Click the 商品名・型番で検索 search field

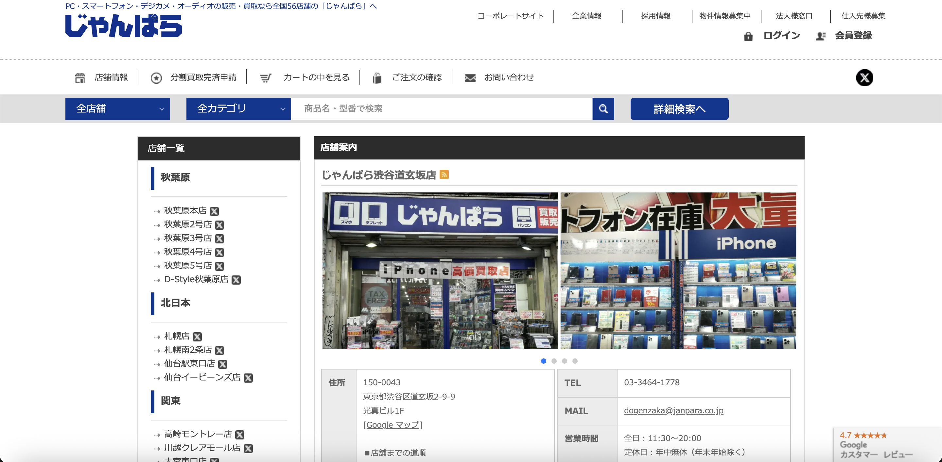(441, 108)
